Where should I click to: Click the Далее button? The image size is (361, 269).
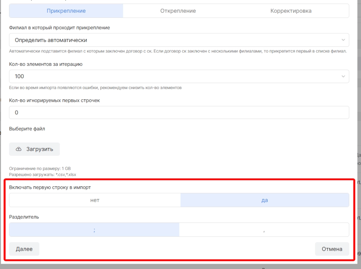pyautogui.click(x=24, y=249)
